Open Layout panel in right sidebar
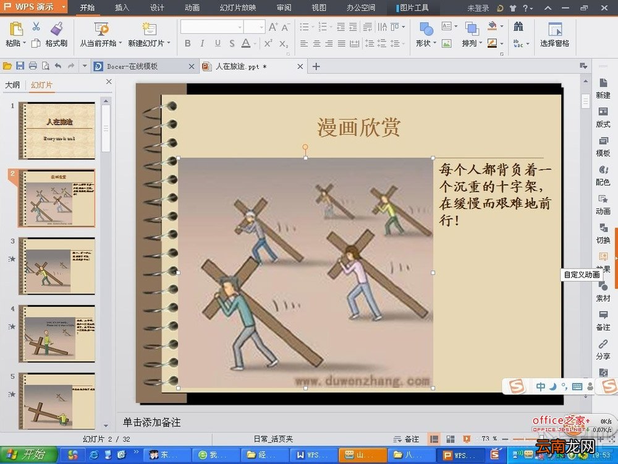The image size is (618, 464). pyautogui.click(x=603, y=118)
